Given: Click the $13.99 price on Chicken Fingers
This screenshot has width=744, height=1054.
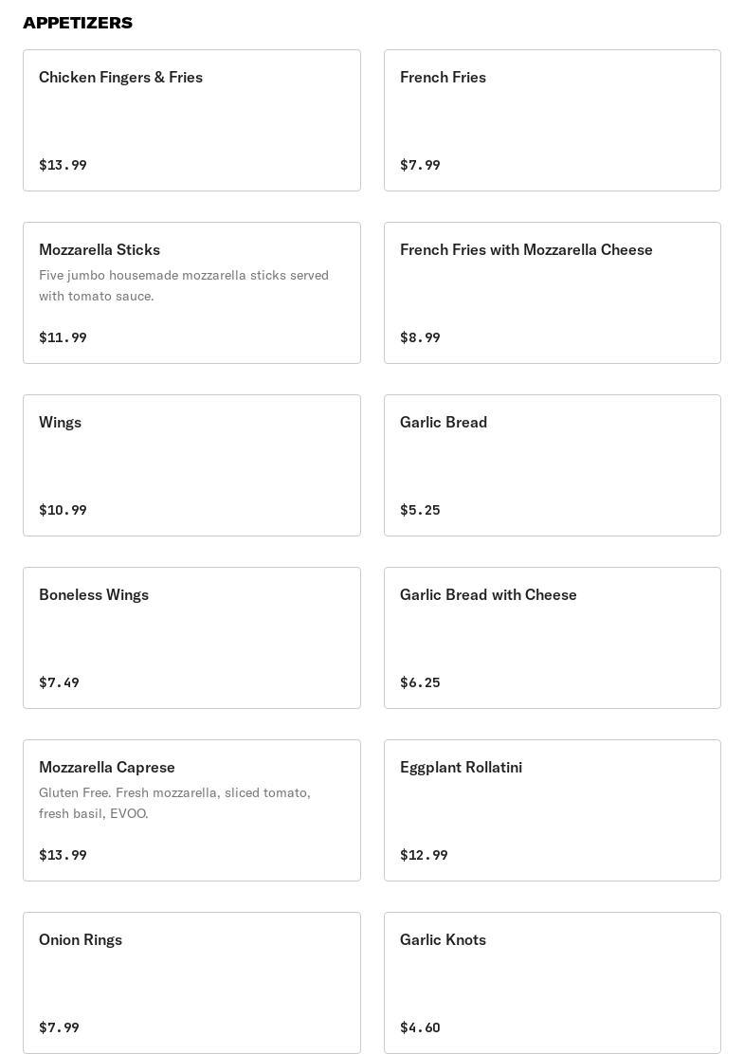Looking at the screenshot, I should (63, 165).
